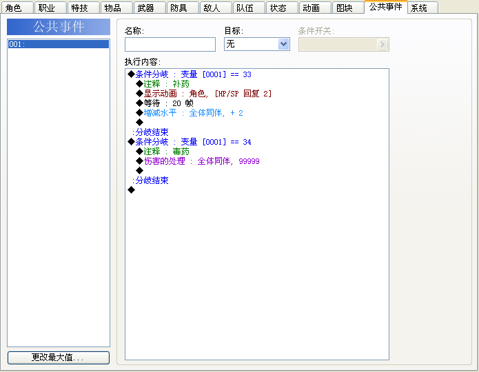Select the 增减水平 全体同伴 + 2 line
479x372 pixels.
coord(256,113)
